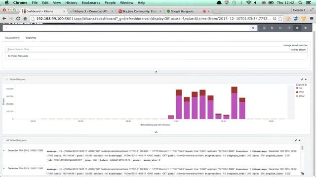Toggle the Video Requests legend
This screenshot has height=177, width=316.
(301, 85)
